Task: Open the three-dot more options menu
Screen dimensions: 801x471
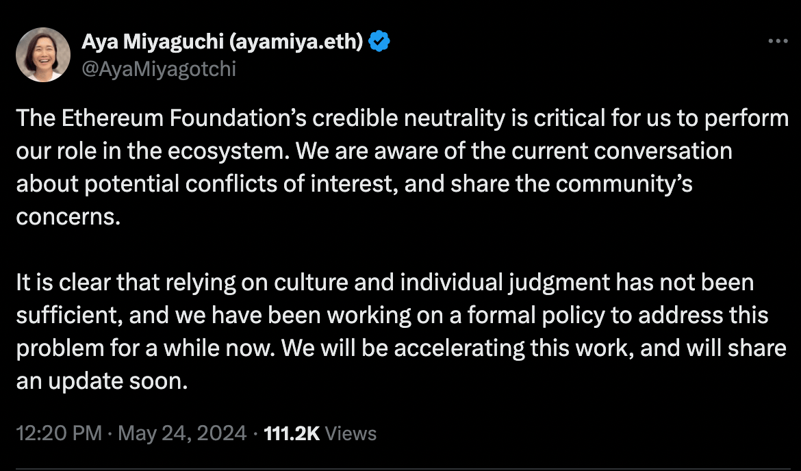Action: click(x=778, y=42)
